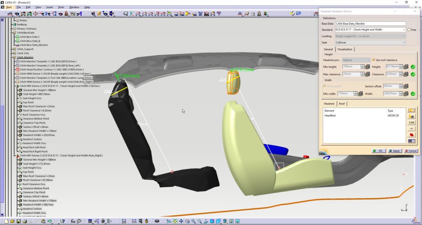Click the OK button
This screenshot has width=422, height=225.
[x=378, y=151]
